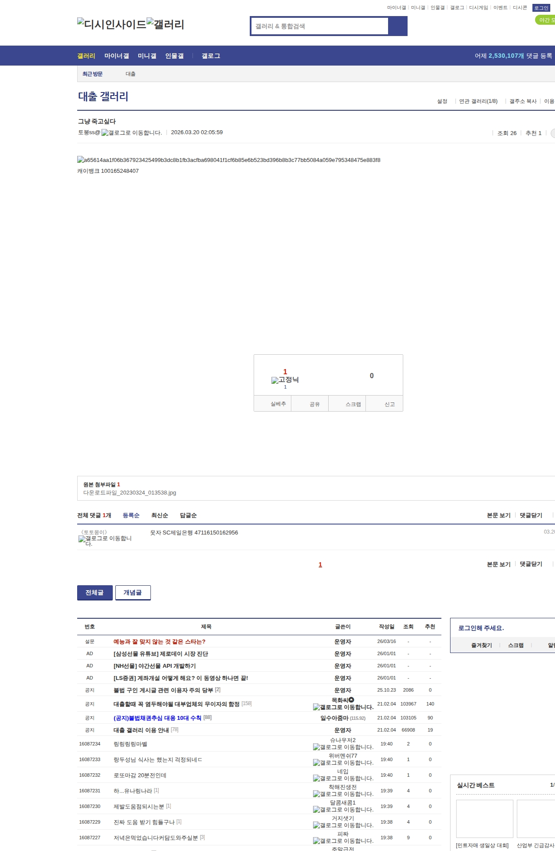Select 갤로그 in the blue navigation bar

[x=211, y=56]
